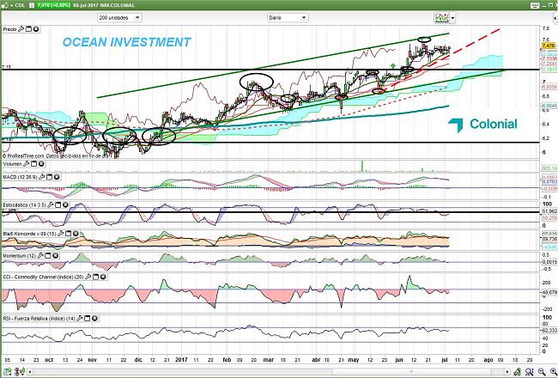
Task: Click the scrollbar left arrow
Action: coord(29,372)
